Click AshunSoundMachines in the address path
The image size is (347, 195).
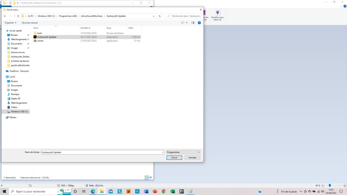click(92, 16)
